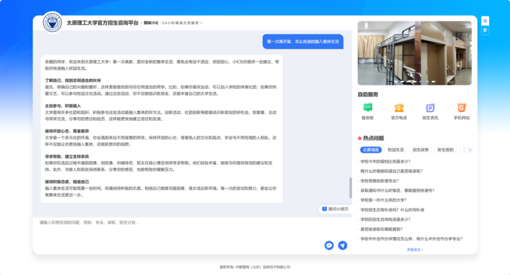The height and width of the screenshot is (275, 510).
Task: Select the 新生报到 tab
Action: coord(445,150)
